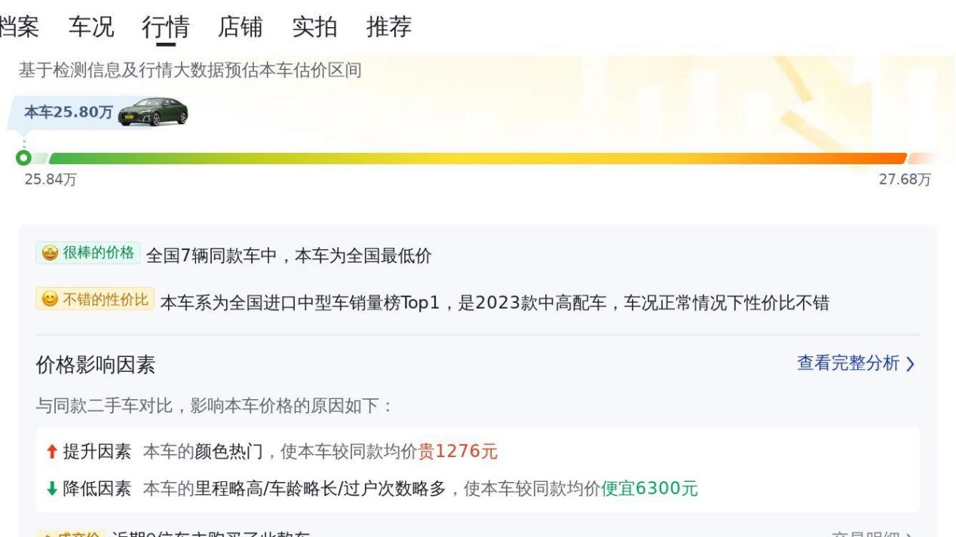Click the green sedan car thumbnail
Image resolution: width=956 pixels, height=537 pixels.
[154, 112]
